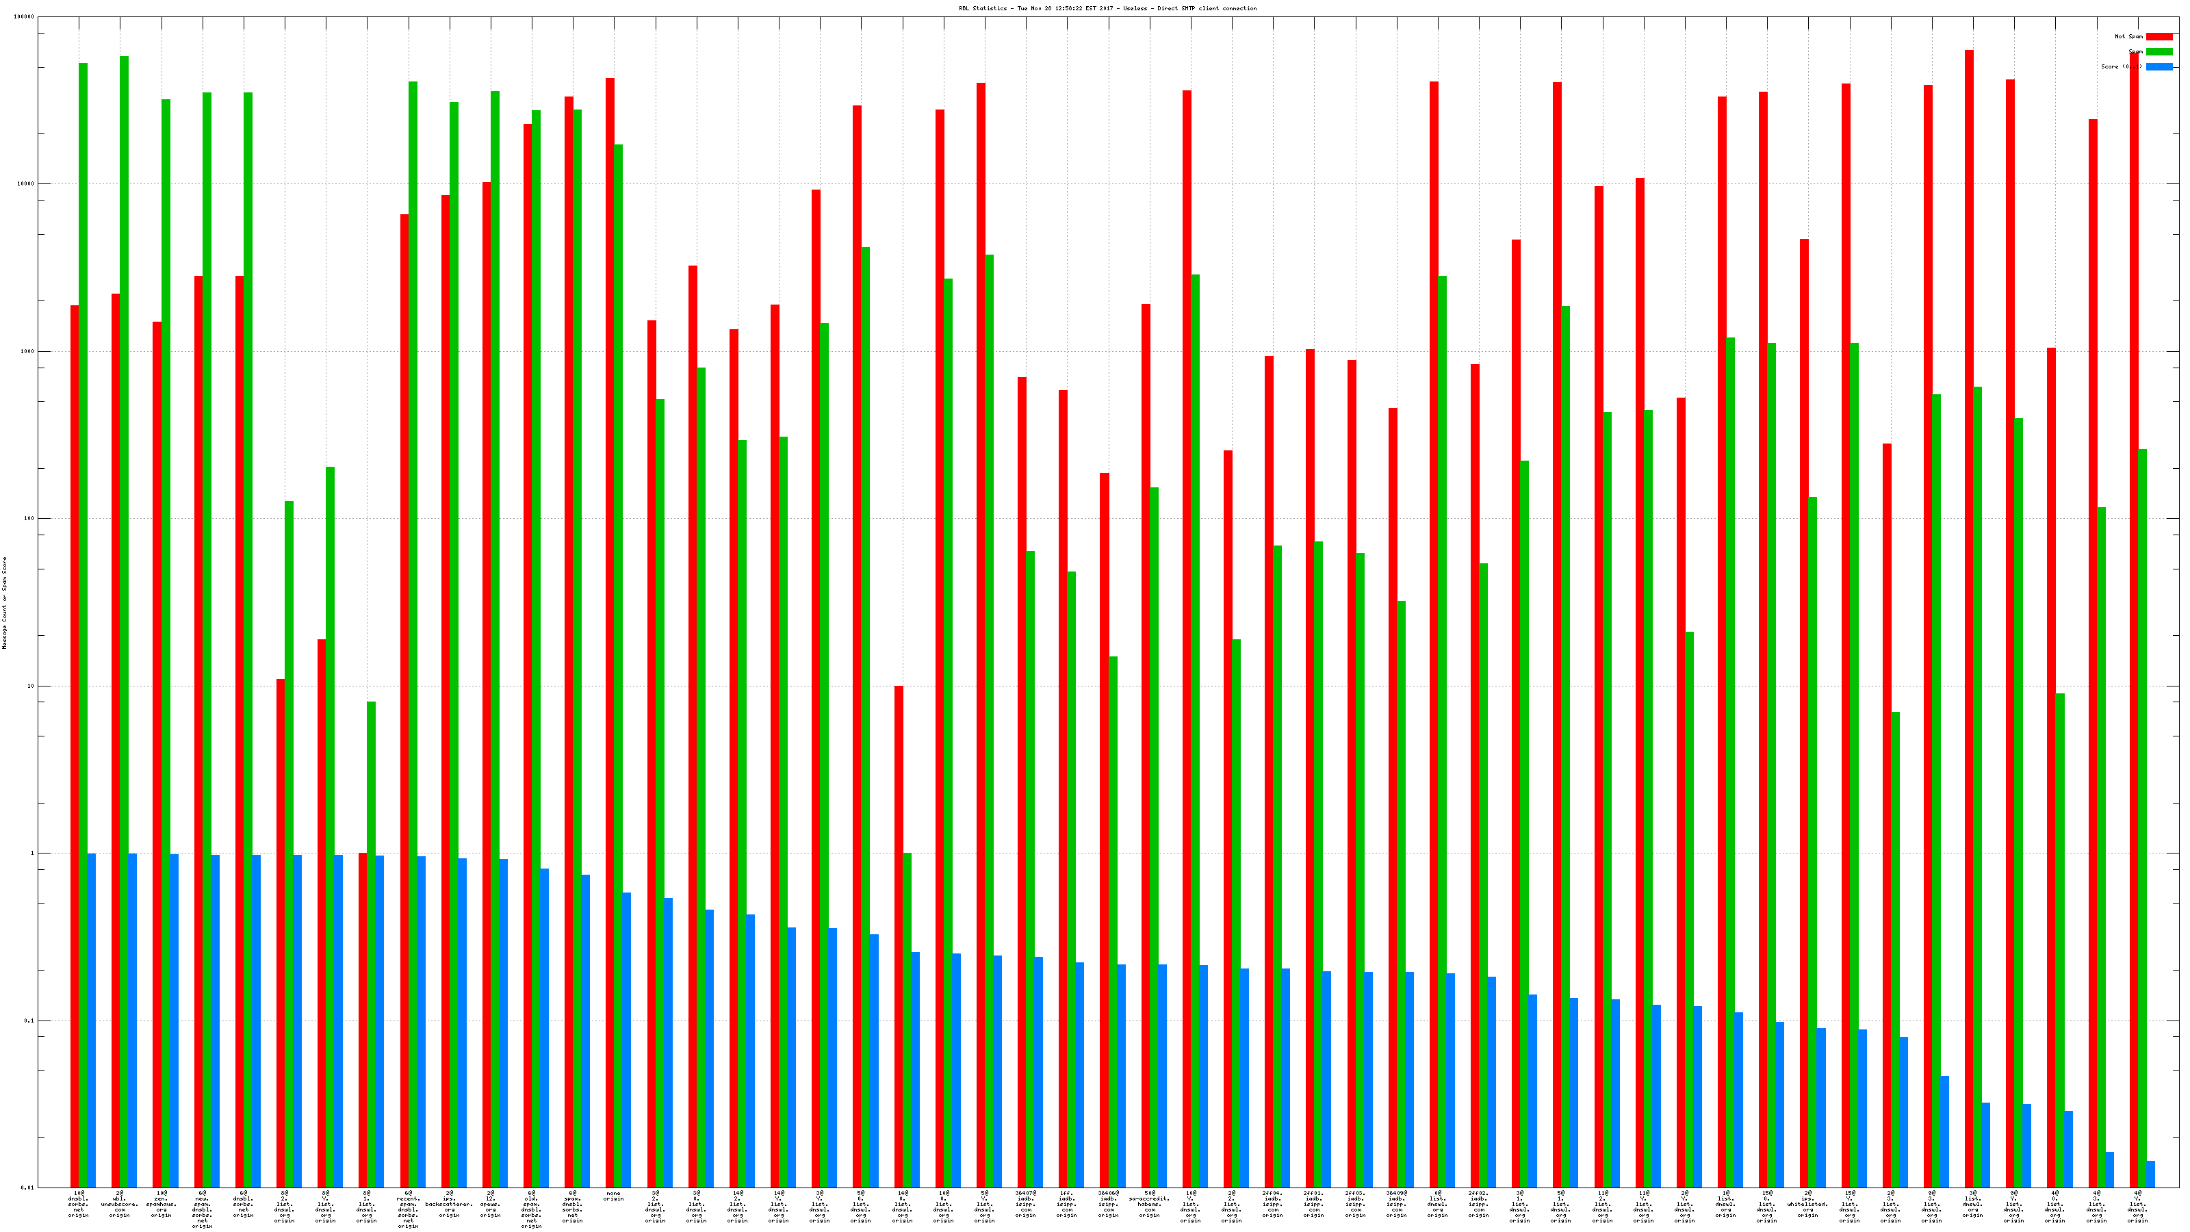Click the sa-accredit.habeas.com x-axis label
2190x1232 pixels.
click(1150, 1204)
